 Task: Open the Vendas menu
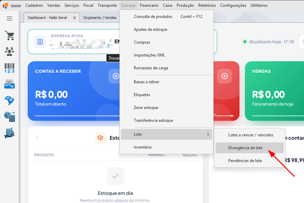tap(54, 5)
